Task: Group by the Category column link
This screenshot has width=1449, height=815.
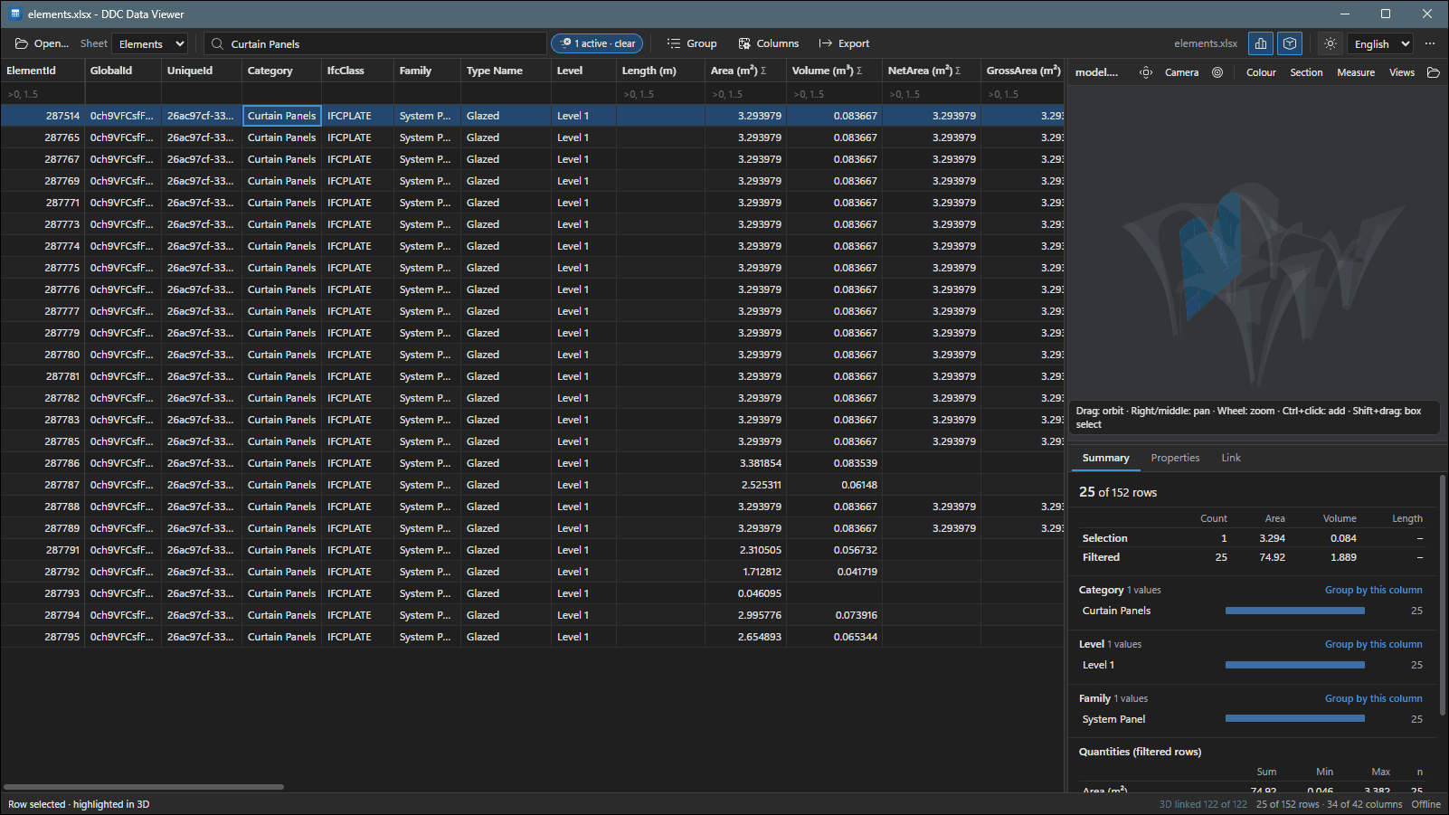Action: click(1373, 590)
